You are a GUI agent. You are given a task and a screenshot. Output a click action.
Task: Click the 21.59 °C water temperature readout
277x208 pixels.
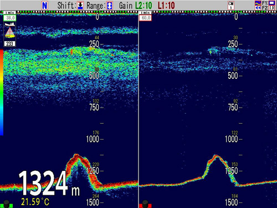click(35, 202)
